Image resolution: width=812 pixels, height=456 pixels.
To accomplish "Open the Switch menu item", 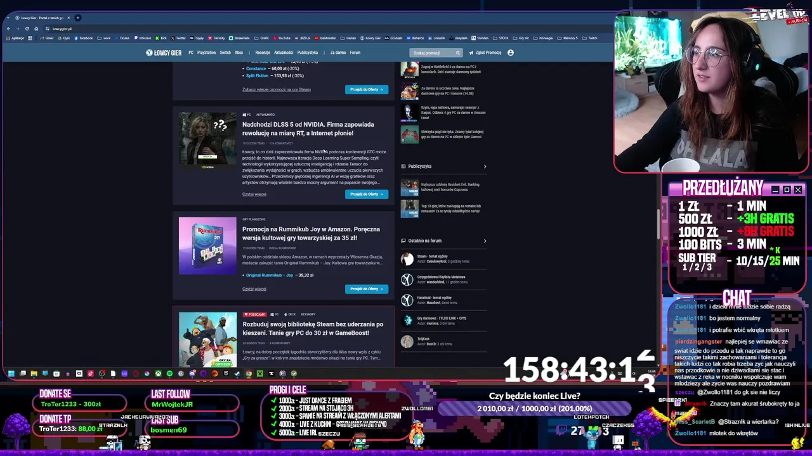I will [x=225, y=53].
